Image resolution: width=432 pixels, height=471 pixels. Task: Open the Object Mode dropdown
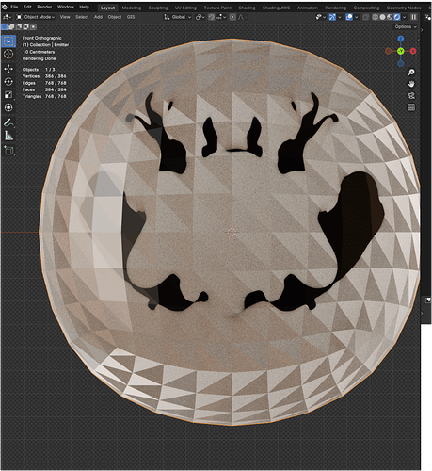pyautogui.click(x=36, y=17)
